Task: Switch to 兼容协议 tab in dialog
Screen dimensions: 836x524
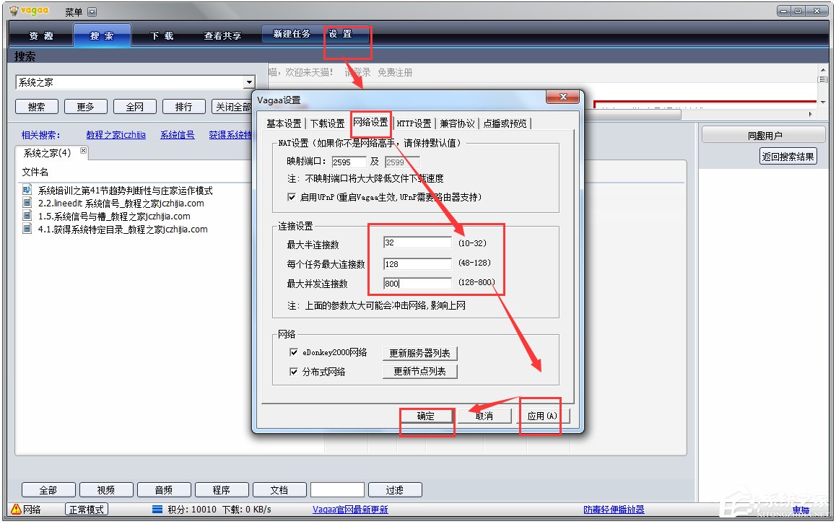Action: point(457,123)
